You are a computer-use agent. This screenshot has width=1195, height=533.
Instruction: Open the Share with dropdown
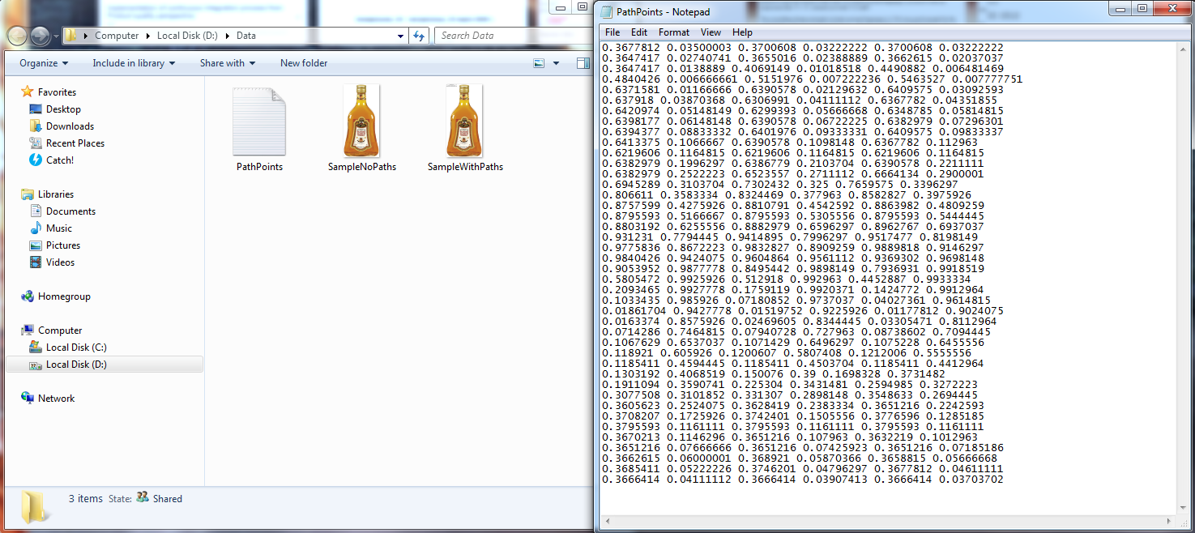click(x=227, y=63)
